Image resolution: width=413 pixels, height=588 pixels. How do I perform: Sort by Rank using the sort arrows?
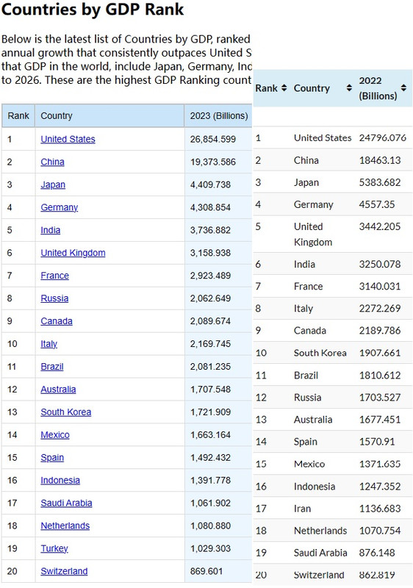tap(284, 88)
